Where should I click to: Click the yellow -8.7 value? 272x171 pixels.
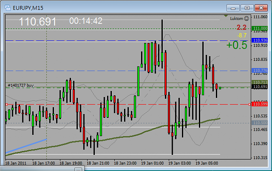click(242, 35)
